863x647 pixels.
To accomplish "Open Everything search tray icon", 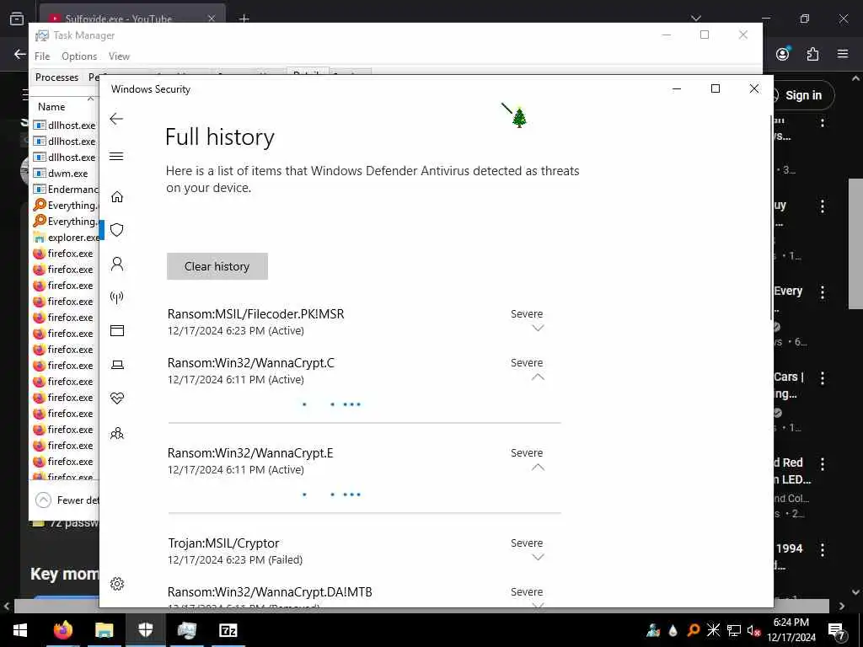I will coord(693,630).
